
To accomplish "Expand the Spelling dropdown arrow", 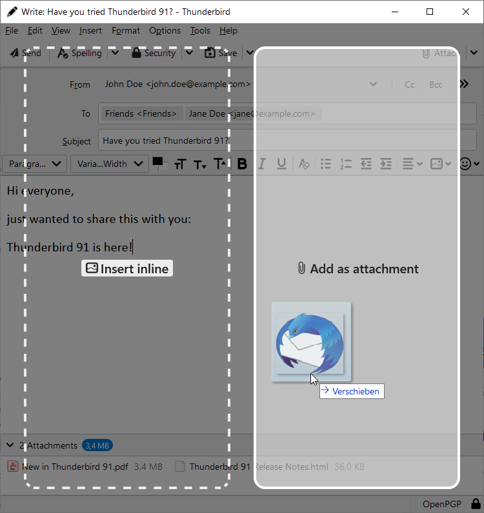I will coord(115,53).
